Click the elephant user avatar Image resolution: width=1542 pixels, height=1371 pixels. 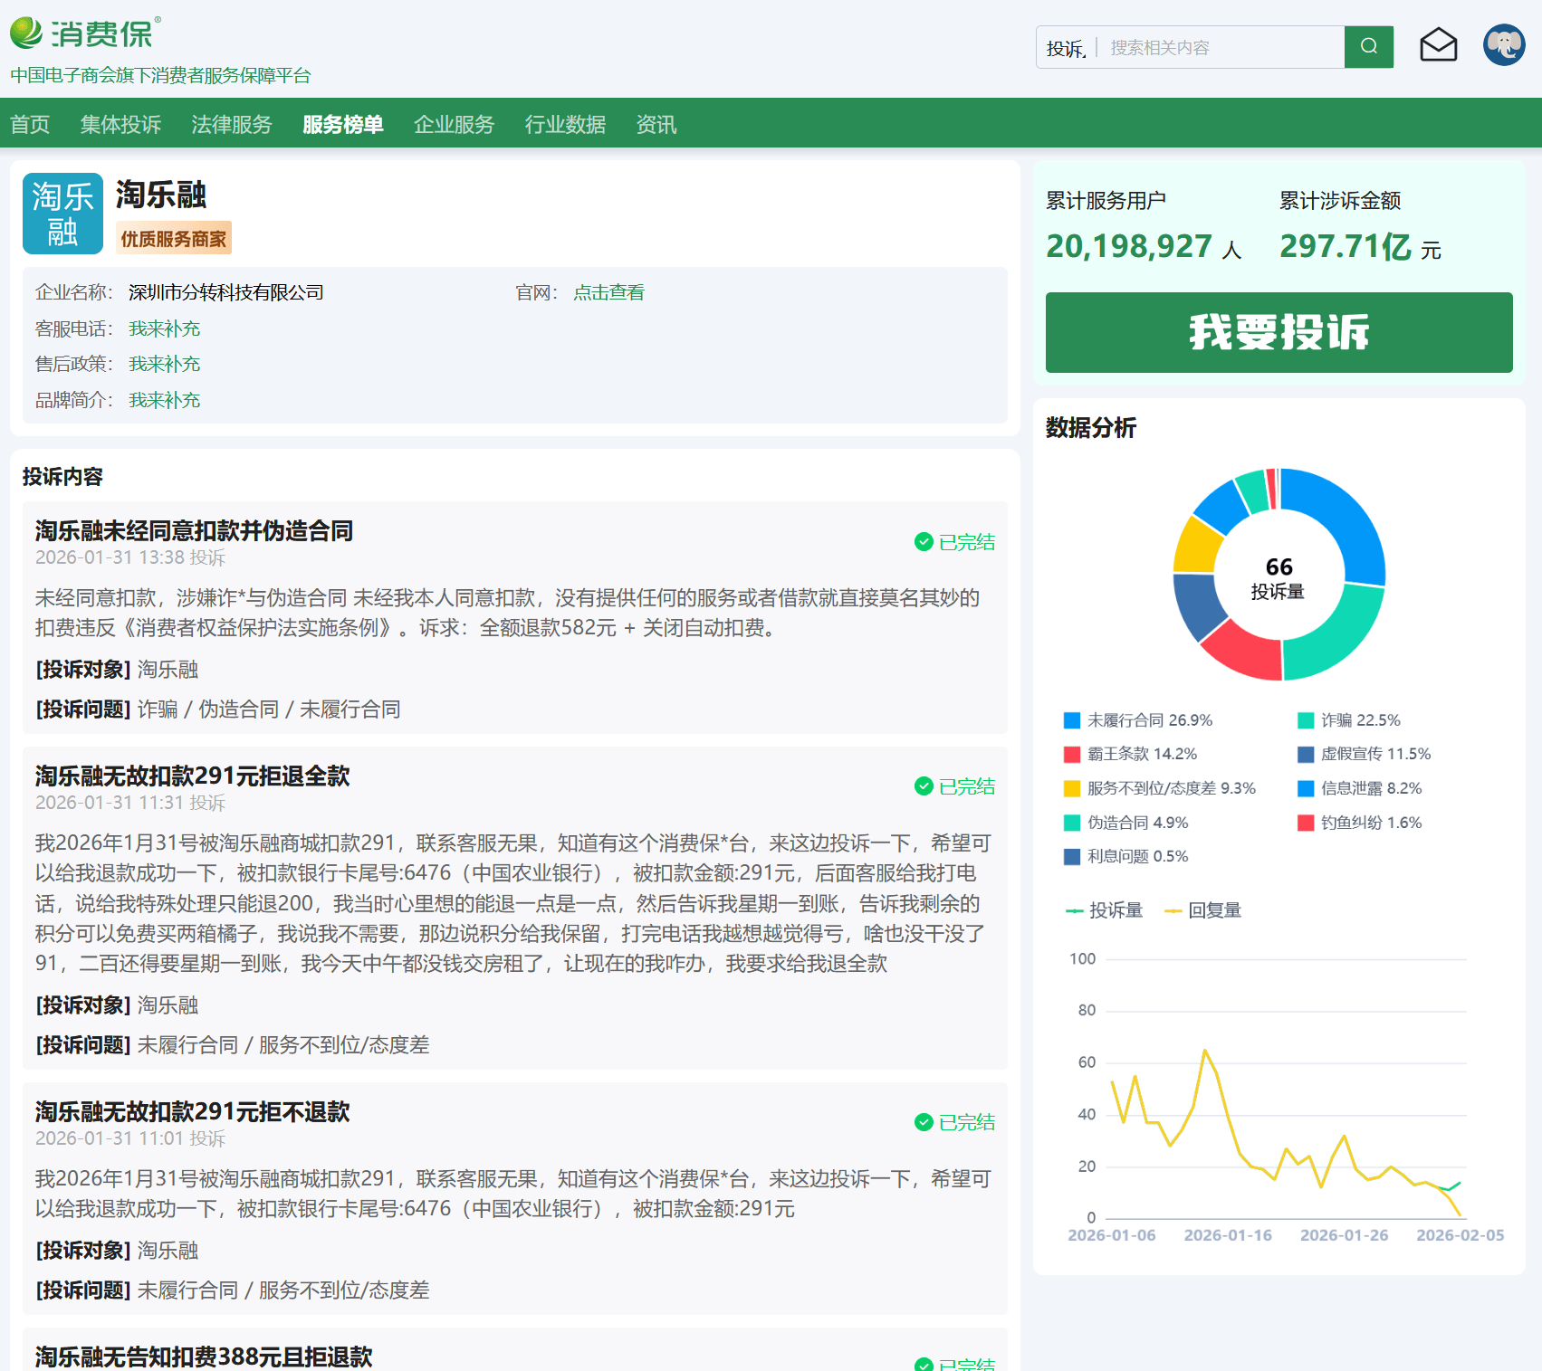point(1503,45)
